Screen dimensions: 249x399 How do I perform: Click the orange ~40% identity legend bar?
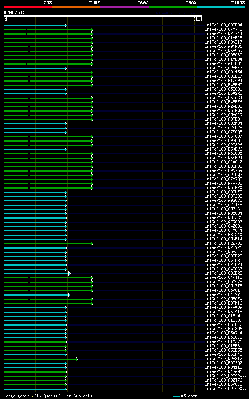point(76,7)
